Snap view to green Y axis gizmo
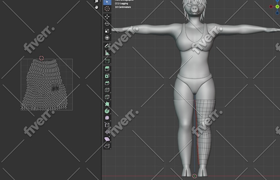This screenshot has height=180, width=280. point(277,7)
